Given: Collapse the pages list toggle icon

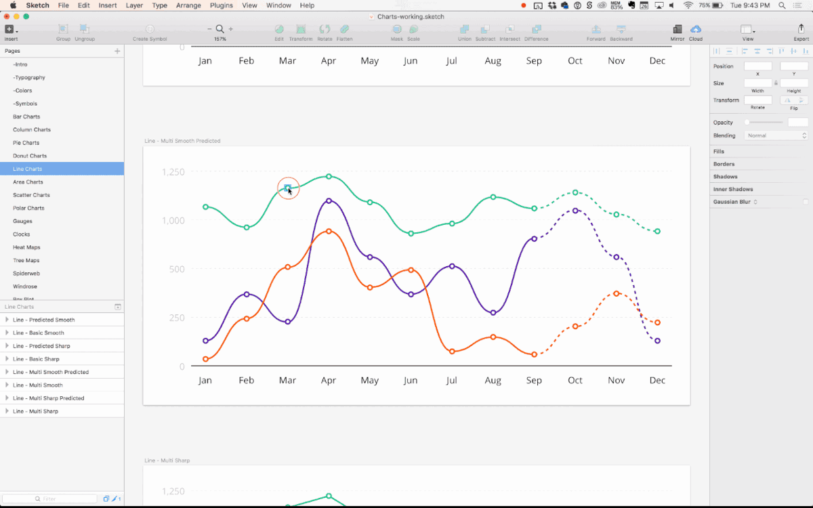Looking at the screenshot, I should (x=118, y=307).
